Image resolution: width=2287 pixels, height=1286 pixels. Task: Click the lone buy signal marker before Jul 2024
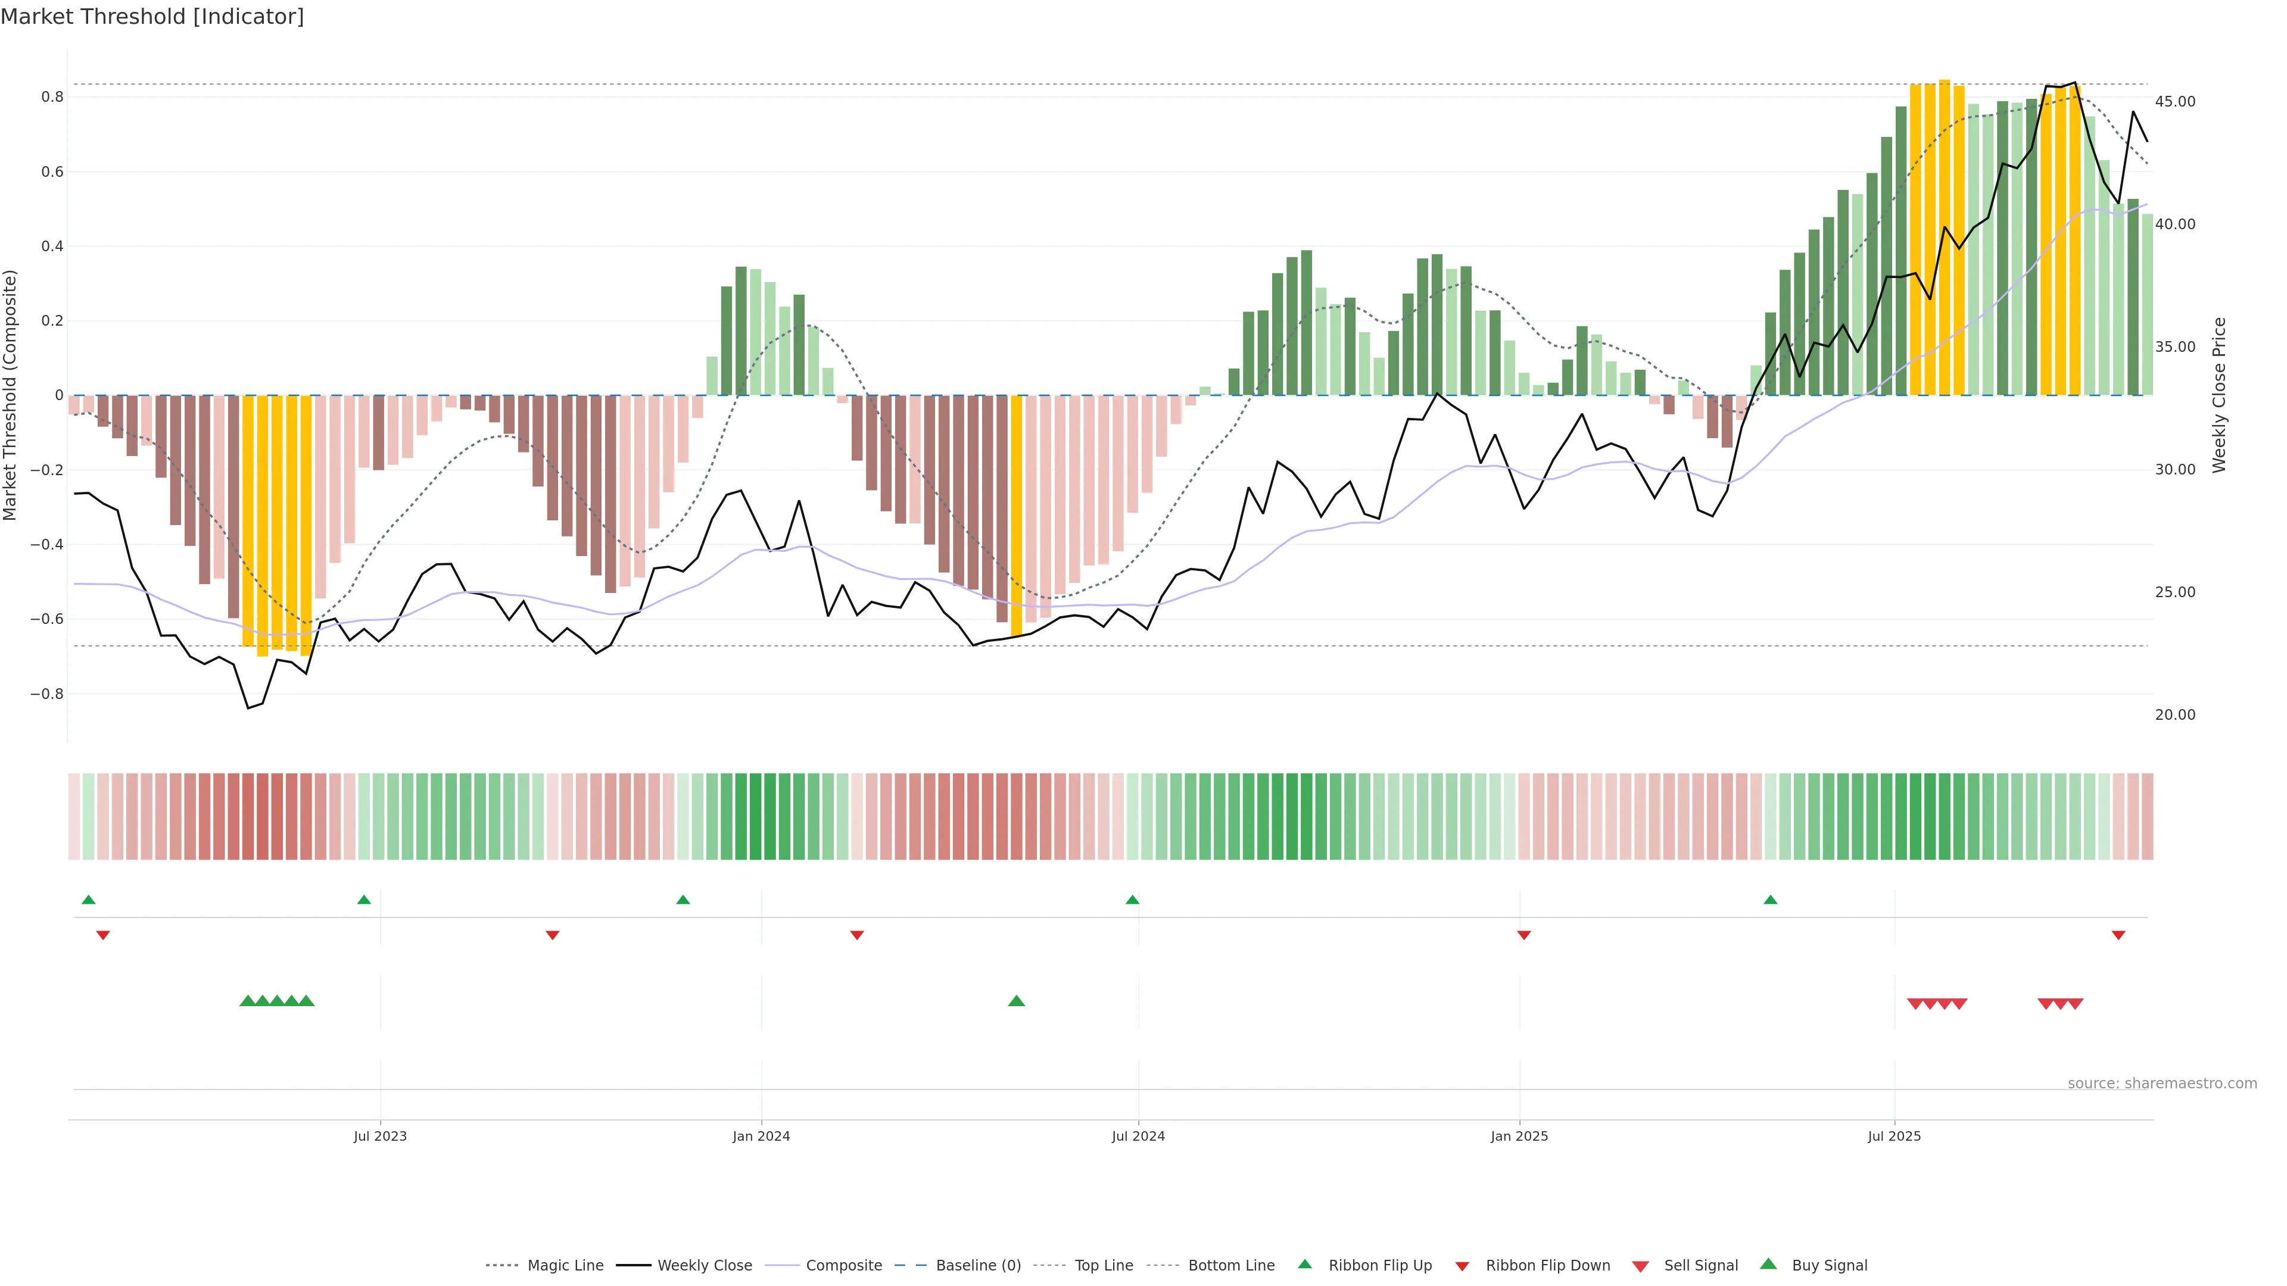1017,1001
